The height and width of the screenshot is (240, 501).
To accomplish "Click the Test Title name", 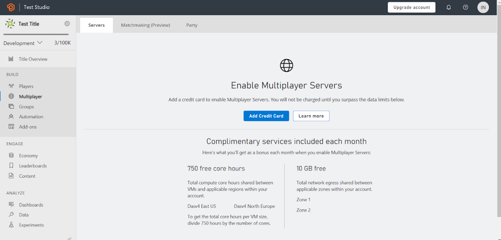I will coord(29,24).
